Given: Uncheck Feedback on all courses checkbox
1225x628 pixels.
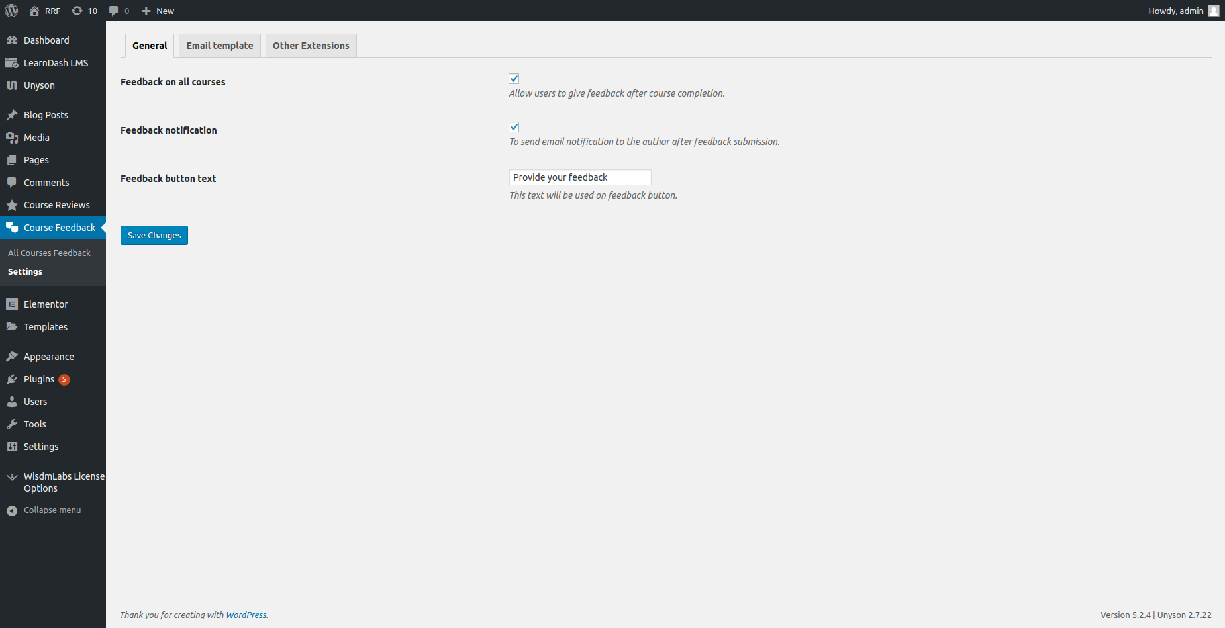Looking at the screenshot, I should coord(514,79).
